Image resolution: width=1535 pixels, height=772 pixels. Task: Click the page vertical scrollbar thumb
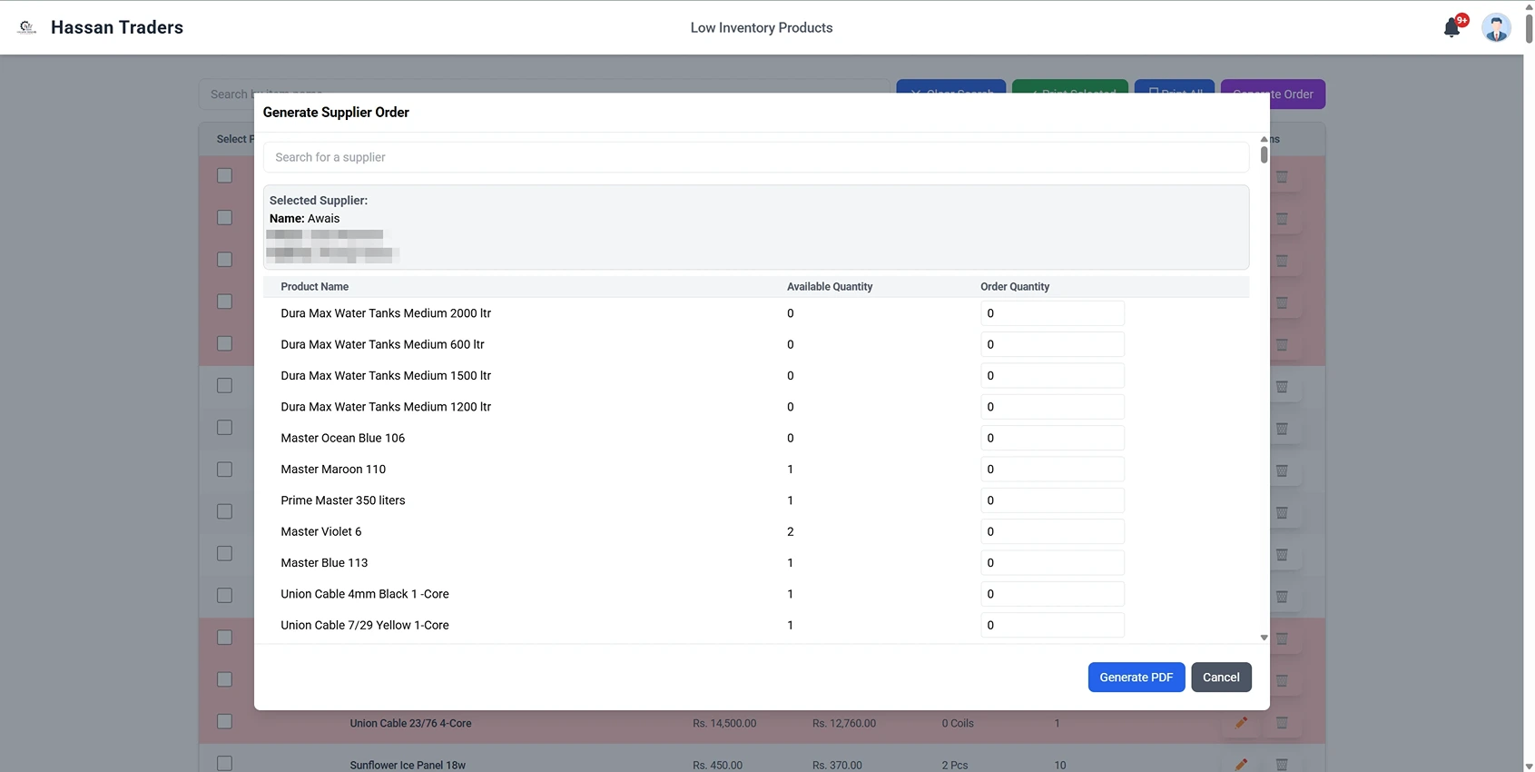[1529, 27]
